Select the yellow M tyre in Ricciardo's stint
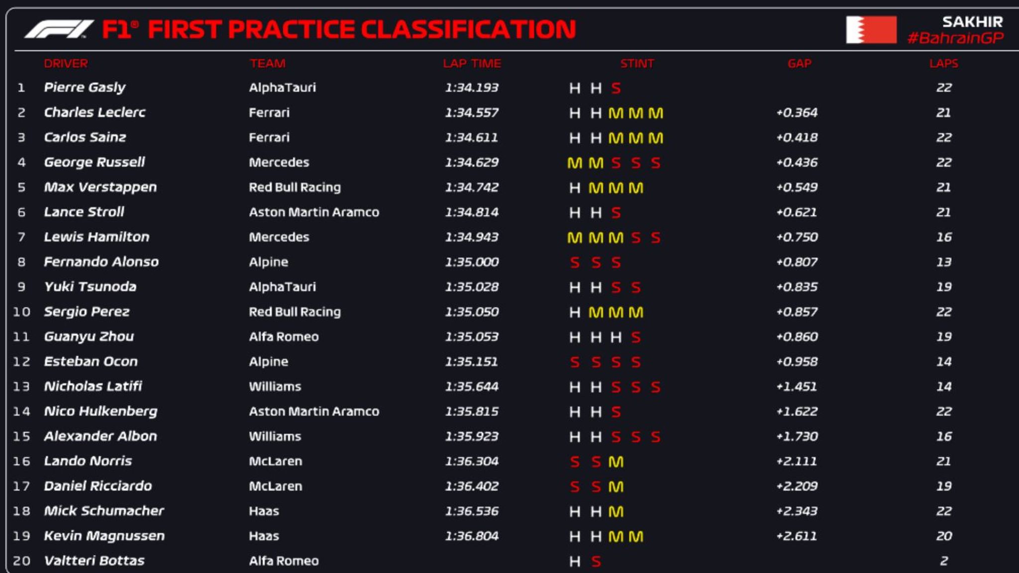1019x573 pixels. pyautogui.click(x=616, y=487)
